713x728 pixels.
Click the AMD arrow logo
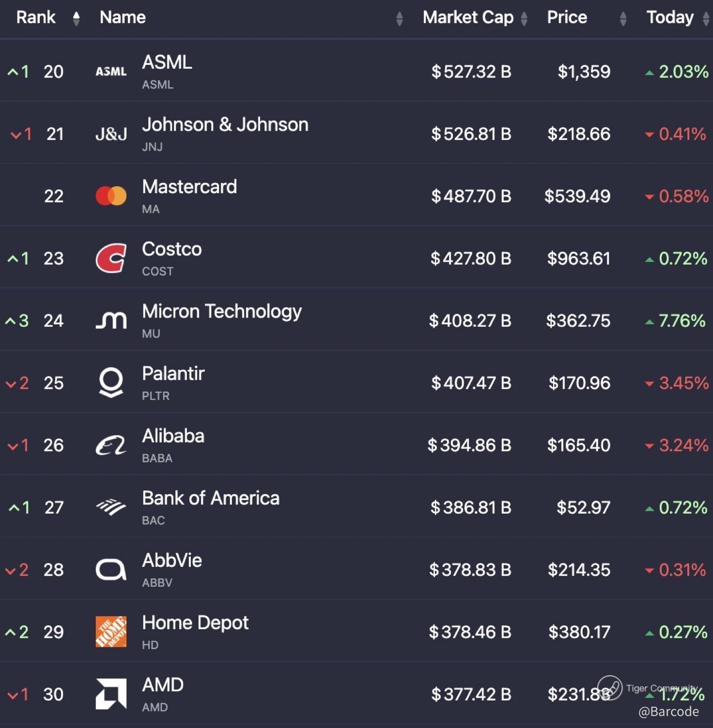[111, 694]
